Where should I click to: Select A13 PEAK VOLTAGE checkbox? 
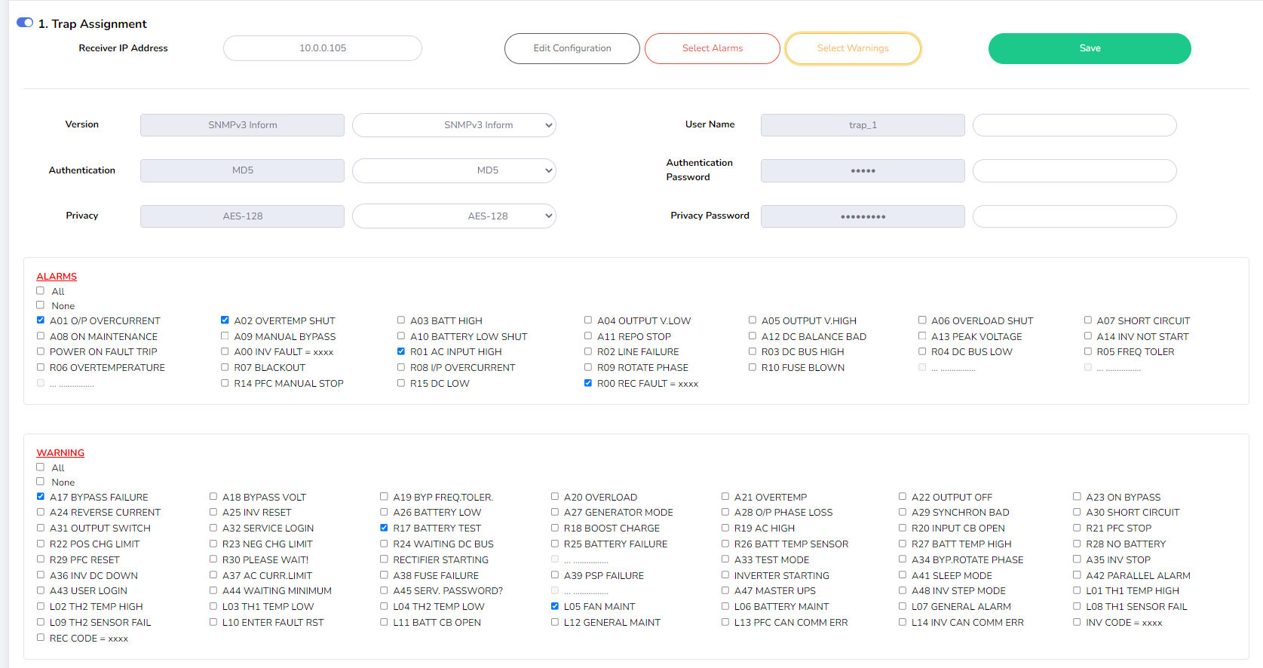point(922,336)
